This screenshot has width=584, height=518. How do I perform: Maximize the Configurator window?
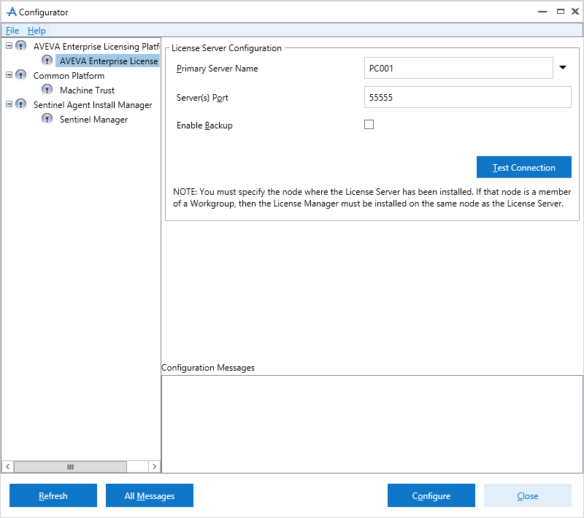click(560, 12)
